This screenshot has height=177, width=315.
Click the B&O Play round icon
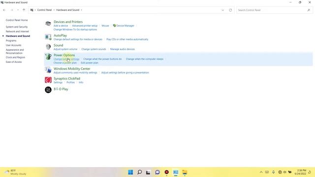point(48,89)
